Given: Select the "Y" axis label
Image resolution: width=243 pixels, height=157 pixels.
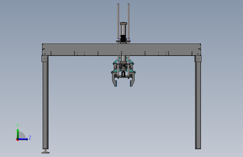Looking at the screenshot, I should [18, 125].
